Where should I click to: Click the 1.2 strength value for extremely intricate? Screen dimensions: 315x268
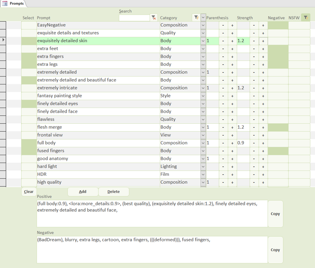coord(243,88)
